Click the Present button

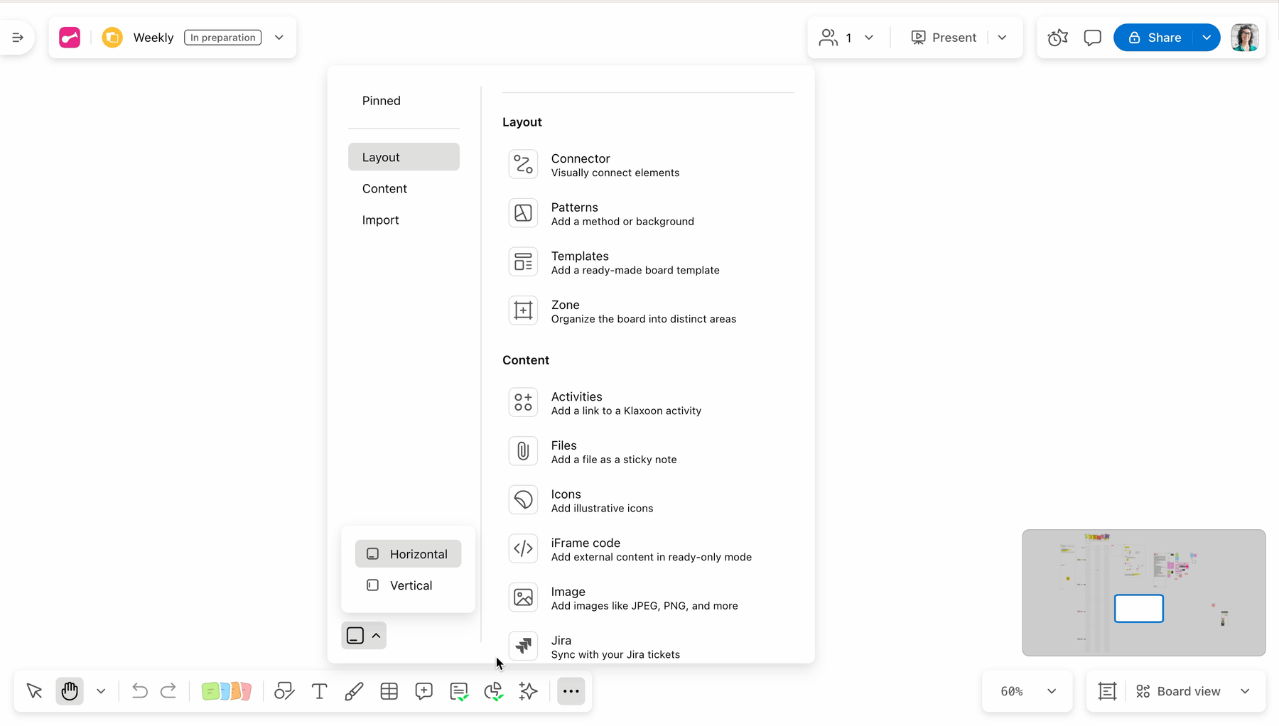click(x=944, y=38)
